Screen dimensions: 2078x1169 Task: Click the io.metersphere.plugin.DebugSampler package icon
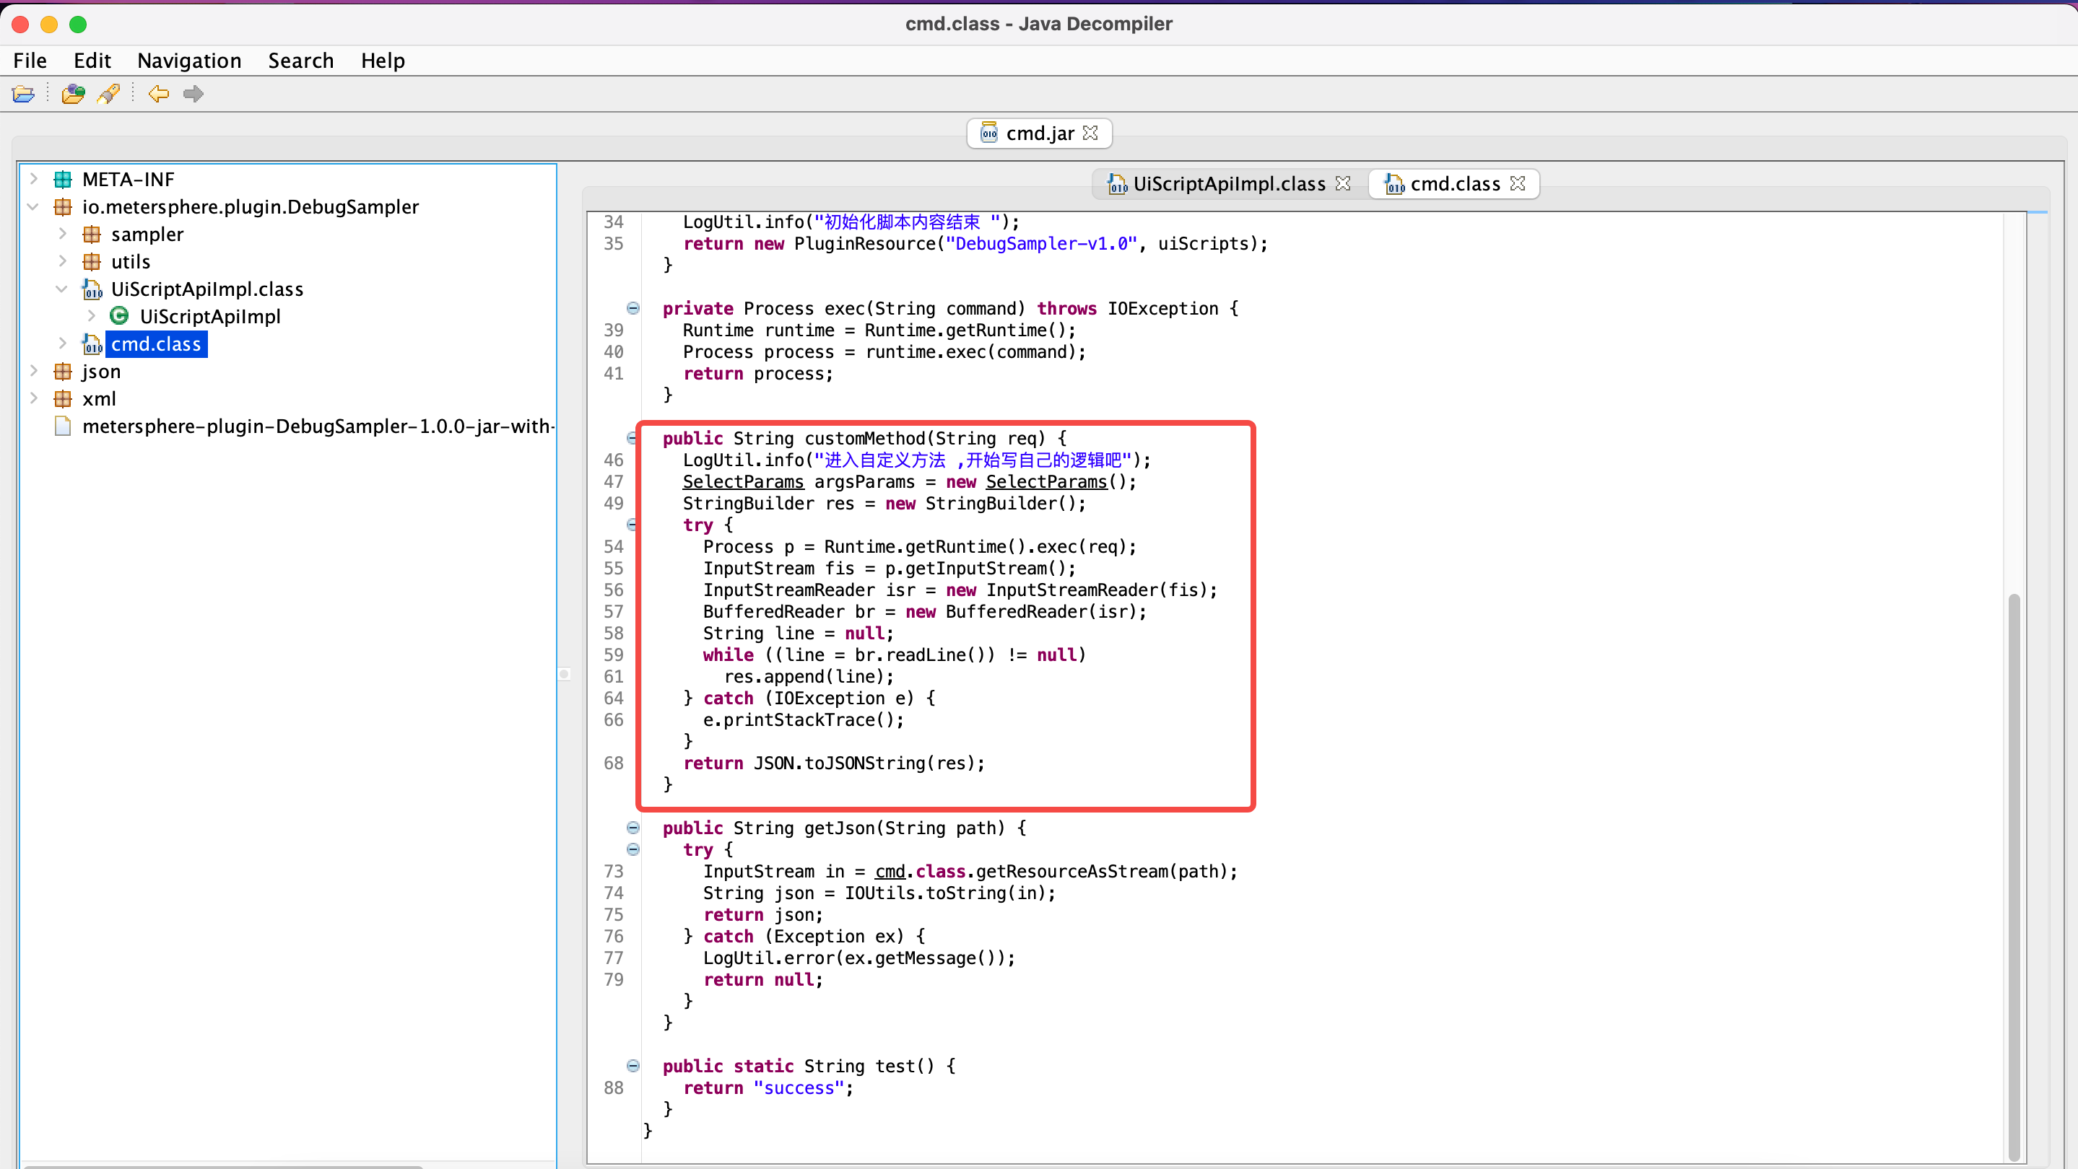click(x=63, y=206)
